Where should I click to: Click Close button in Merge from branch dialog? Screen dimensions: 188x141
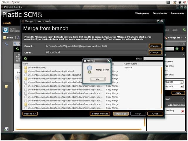click(155, 114)
